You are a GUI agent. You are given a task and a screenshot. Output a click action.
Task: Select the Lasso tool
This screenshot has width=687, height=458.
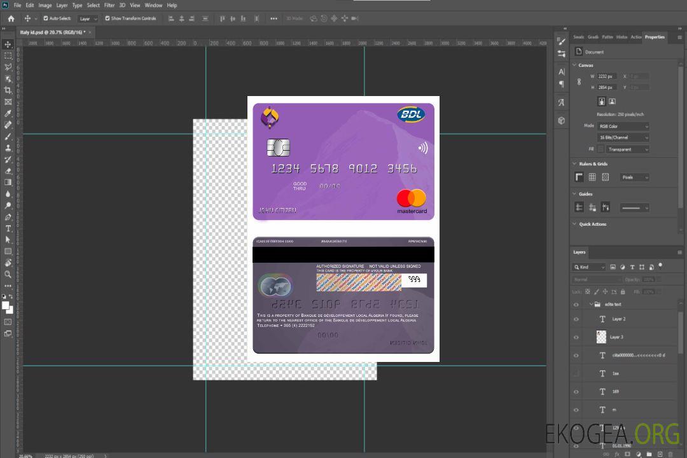[x=8, y=67]
